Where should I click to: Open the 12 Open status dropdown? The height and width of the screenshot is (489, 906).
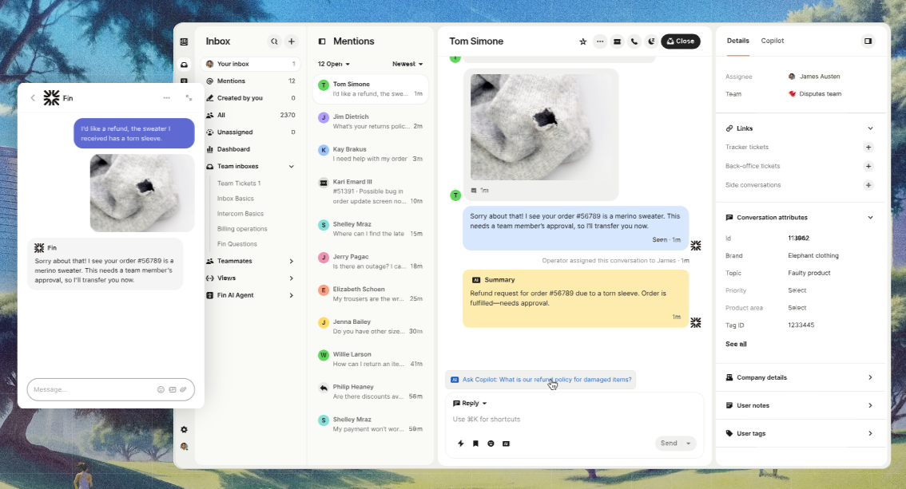[333, 64]
